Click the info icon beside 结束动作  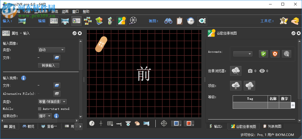point(56,116)
